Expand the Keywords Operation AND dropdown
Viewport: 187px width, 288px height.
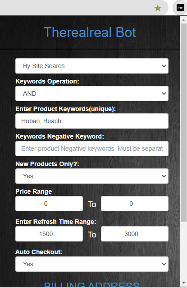click(92, 93)
